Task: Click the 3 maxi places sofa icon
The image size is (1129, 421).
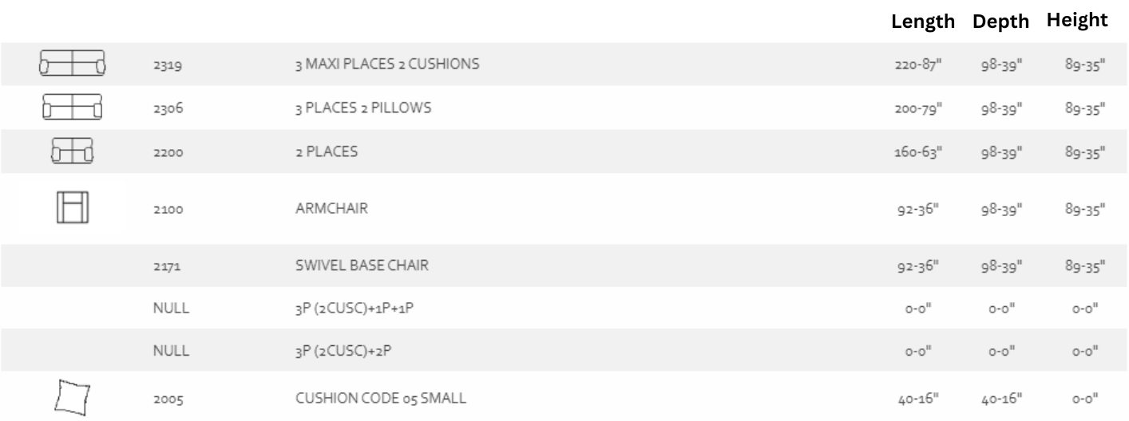Action: pos(73,64)
